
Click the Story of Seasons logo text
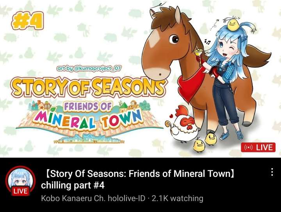coord(89,87)
